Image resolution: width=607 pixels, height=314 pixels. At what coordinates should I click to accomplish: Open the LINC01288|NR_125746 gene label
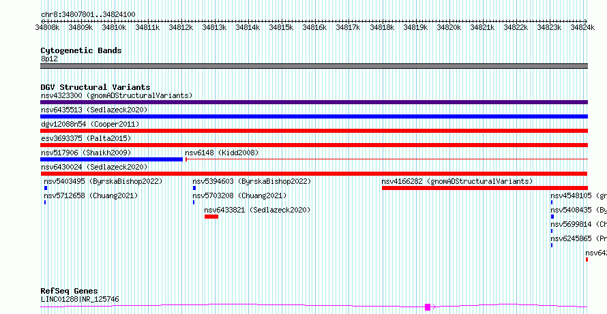(80, 299)
